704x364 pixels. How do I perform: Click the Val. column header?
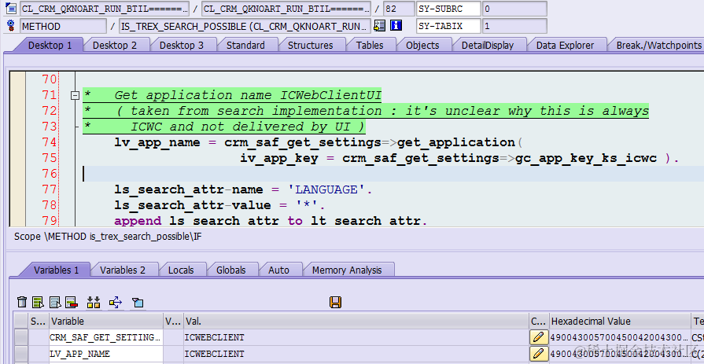[x=356, y=321]
